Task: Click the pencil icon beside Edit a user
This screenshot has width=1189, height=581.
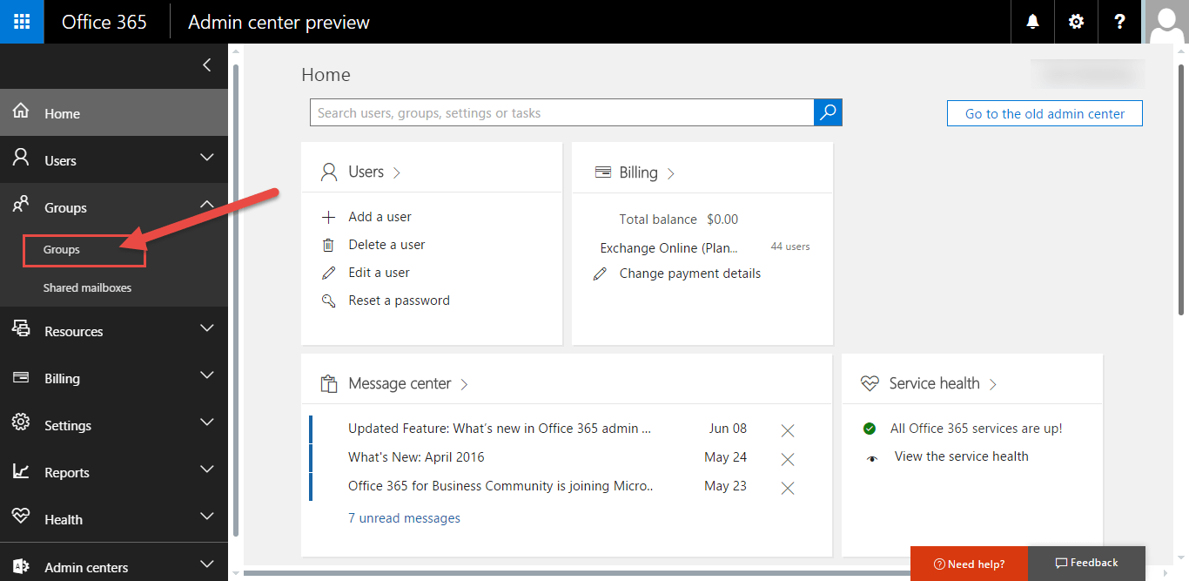Action: point(328,273)
